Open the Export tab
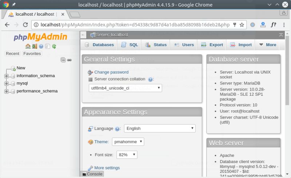This screenshot has height=178, width=291. pos(212,45)
